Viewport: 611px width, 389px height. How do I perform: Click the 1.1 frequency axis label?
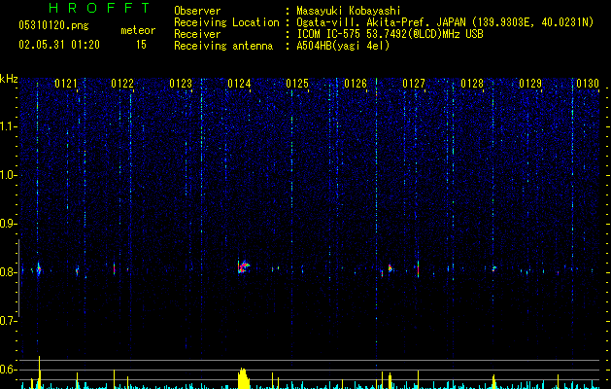pyautogui.click(x=9, y=126)
